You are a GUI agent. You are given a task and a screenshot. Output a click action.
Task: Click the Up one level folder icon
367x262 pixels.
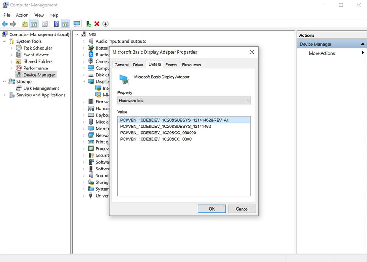click(x=24, y=24)
